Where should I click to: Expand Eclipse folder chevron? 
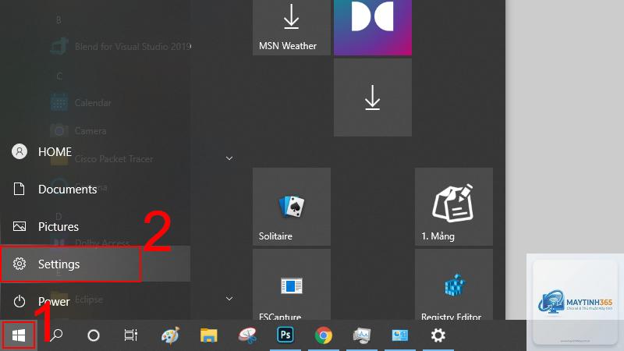coord(229,299)
